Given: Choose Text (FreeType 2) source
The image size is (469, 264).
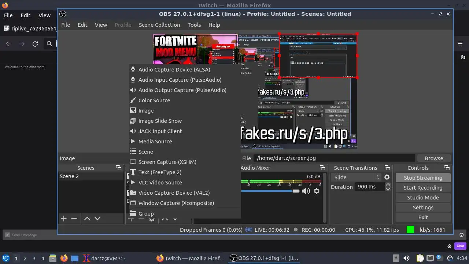Looking at the screenshot, I should tap(185, 172).
